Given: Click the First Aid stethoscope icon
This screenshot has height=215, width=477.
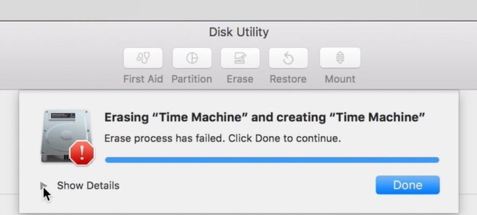Looking at the screenshot, I should 143,58.
